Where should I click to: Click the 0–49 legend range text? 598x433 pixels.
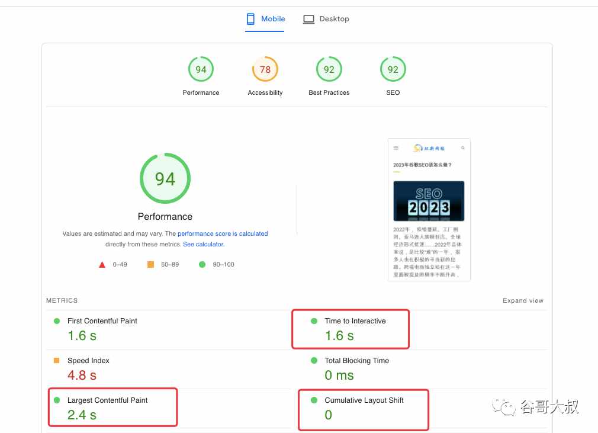[120, 264]
